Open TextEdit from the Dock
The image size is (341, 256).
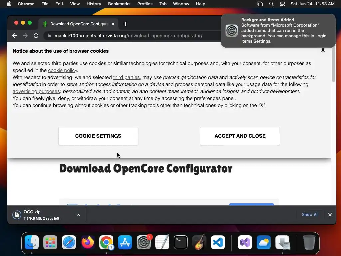tap(162, 242)
